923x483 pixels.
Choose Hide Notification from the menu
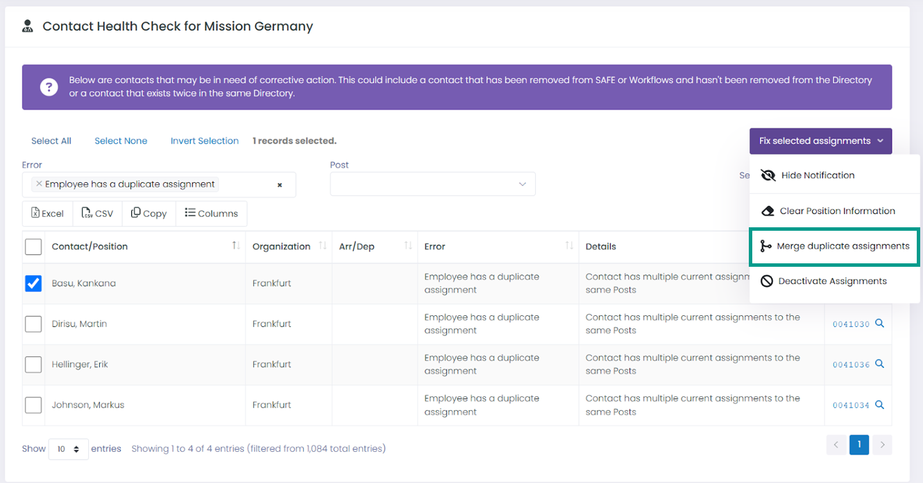pos(835,175)
